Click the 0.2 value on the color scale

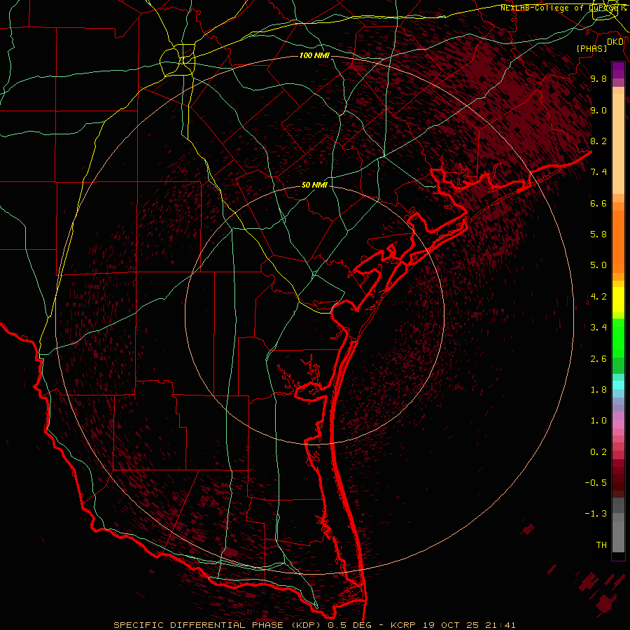click(x=598, y=452)
